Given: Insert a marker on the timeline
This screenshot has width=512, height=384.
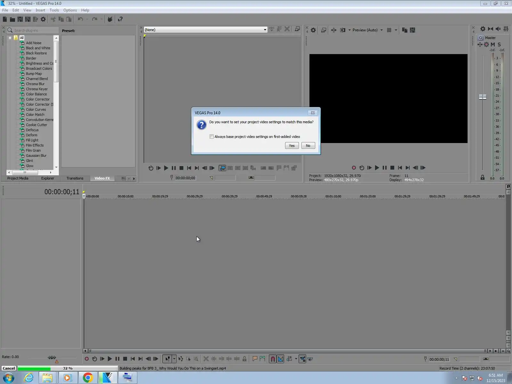Looking at the screenshot, I should pos(255,359).
